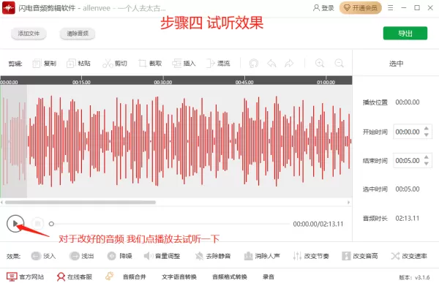Viewport: 439px width, 283px height.
Task: Open Audio Format Conversion (音频格式转换)
Action: click(230, 277)
